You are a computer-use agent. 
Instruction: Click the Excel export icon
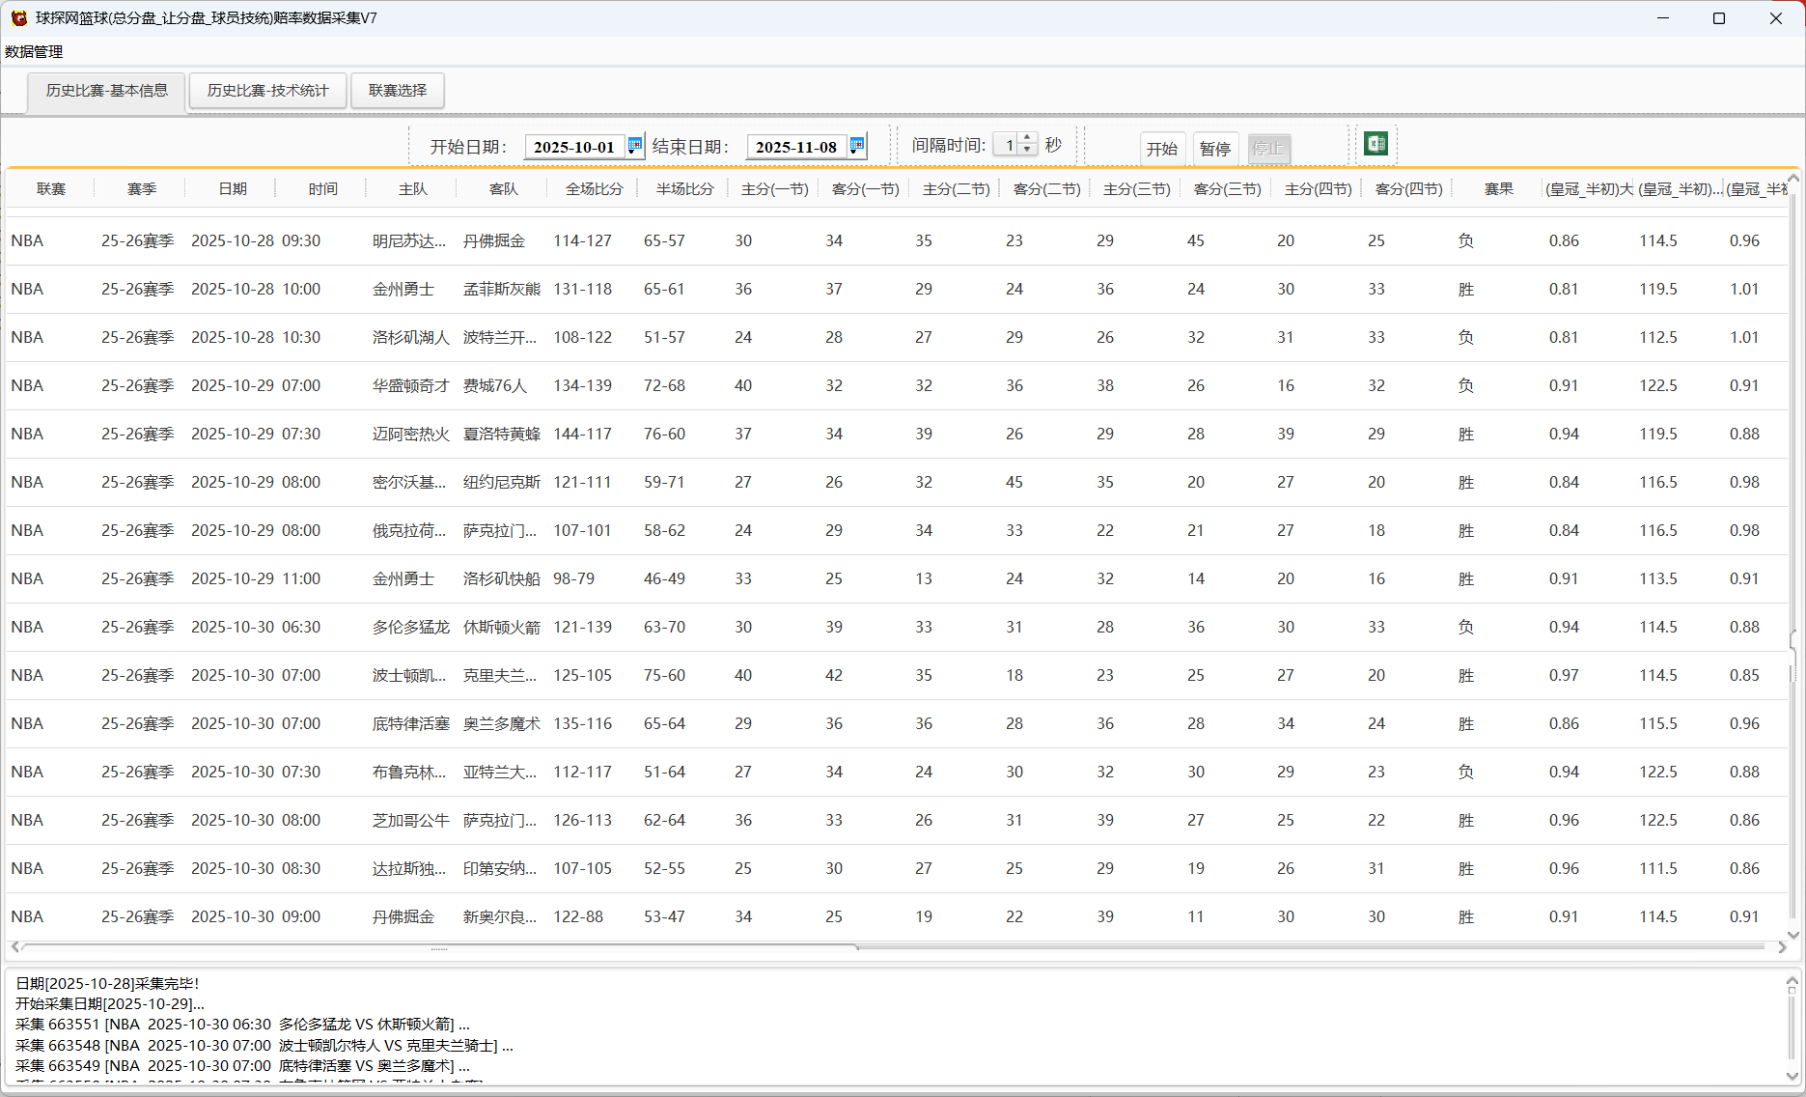pyautogui.click(x=1375, y=144)
